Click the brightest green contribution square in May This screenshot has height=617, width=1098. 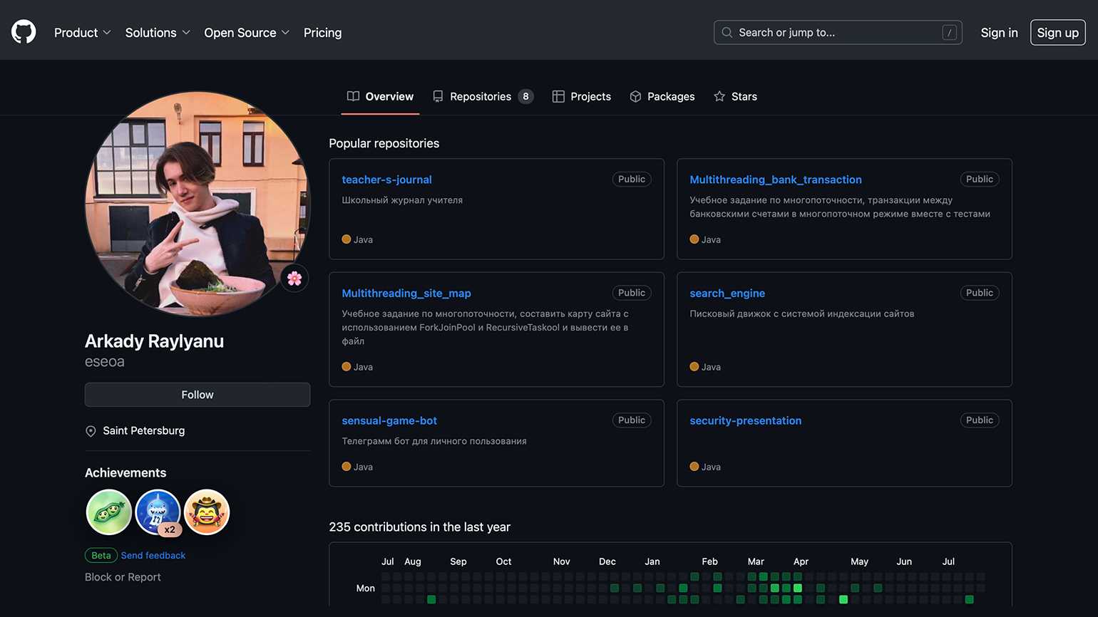coord(843,600)
